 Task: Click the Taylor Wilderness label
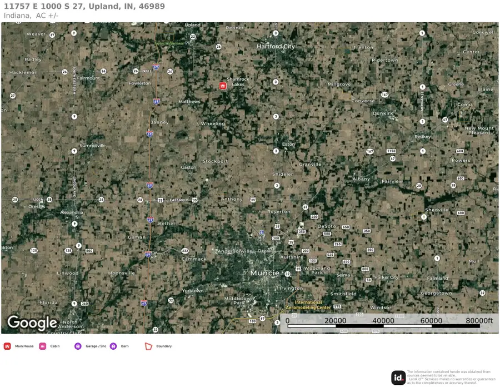click(x=169, y=43)
